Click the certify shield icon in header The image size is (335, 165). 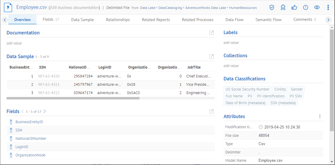tap(272, 7)
